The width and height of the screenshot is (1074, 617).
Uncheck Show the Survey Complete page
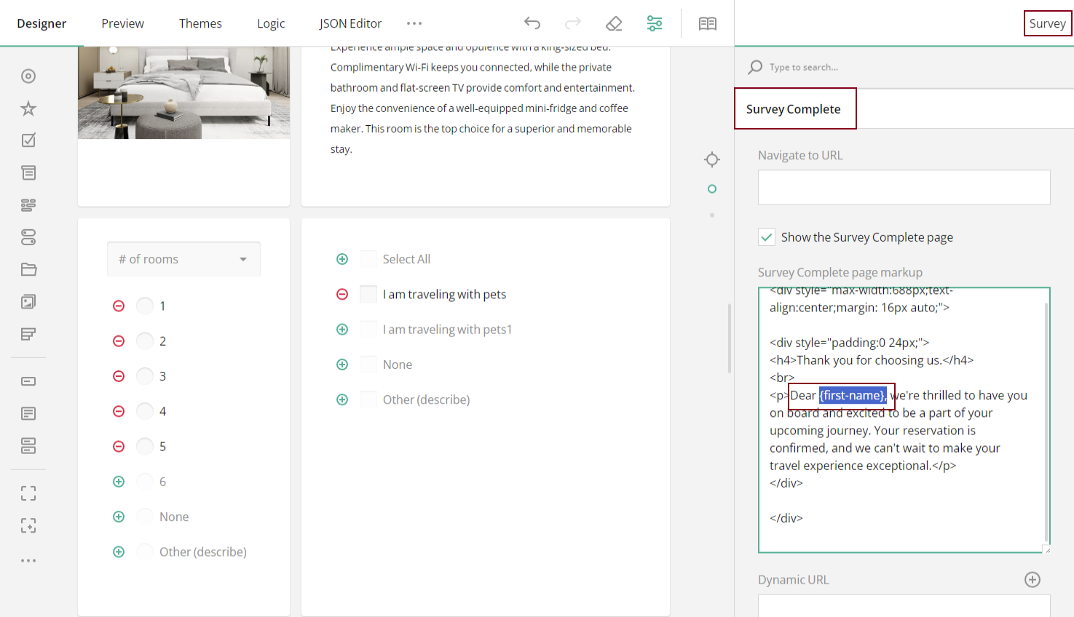click(766, 236)
